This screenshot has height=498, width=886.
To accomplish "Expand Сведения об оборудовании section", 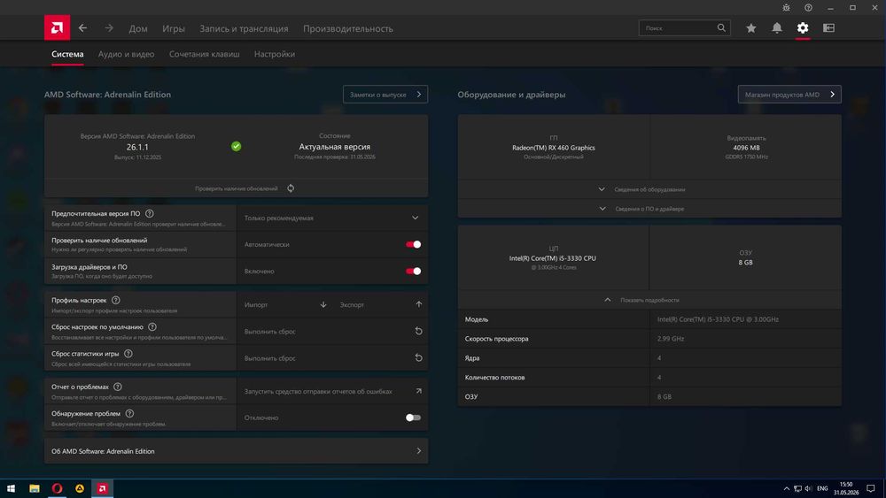I will coord(649,189).
